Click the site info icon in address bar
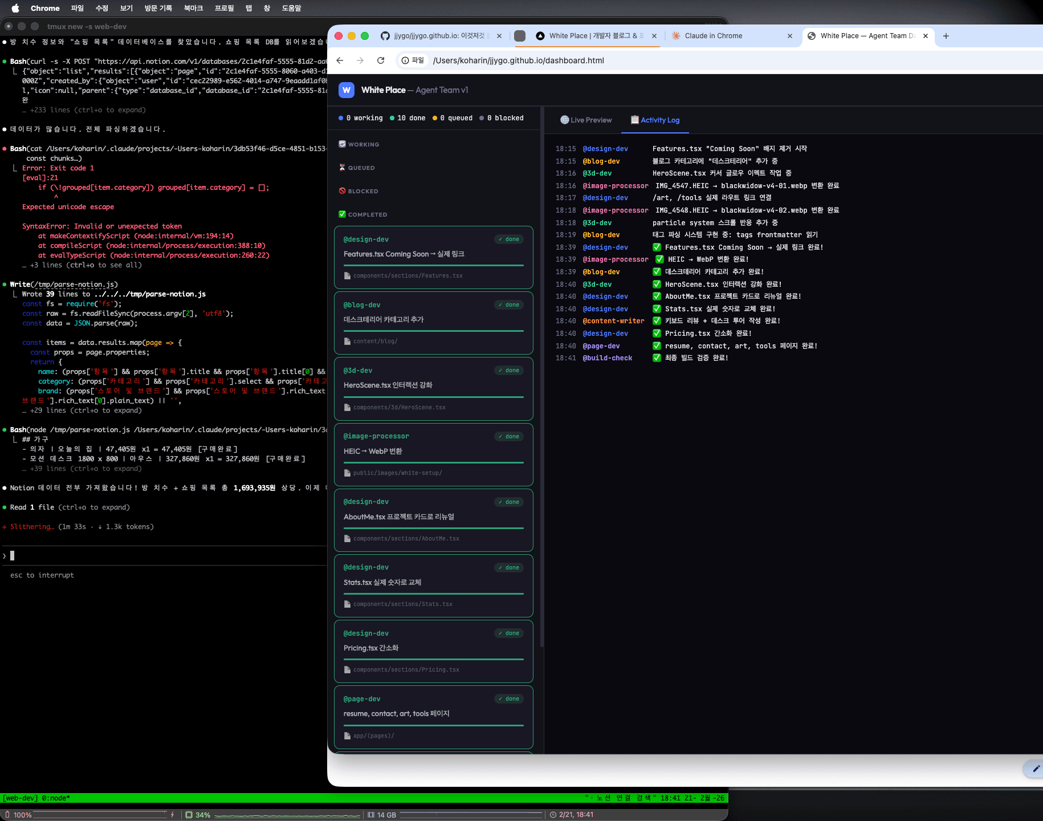Screen dimensions: 1043x821 coord(405,60)
